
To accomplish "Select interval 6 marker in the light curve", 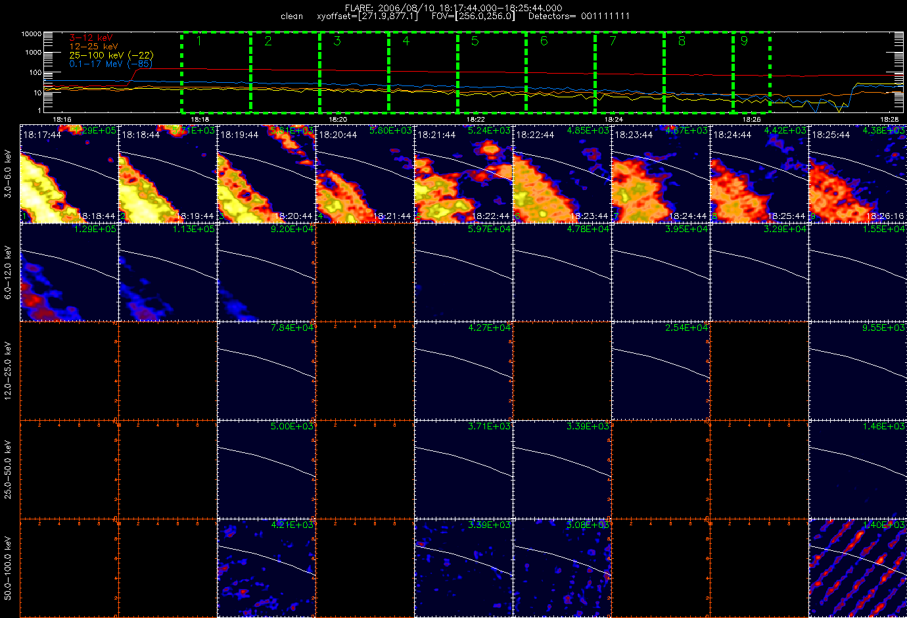I will (544, 41).
